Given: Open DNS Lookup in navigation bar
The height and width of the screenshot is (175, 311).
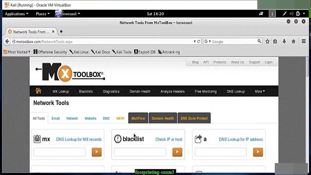Looking at the screenshot, I should click(x=236, y=91).
